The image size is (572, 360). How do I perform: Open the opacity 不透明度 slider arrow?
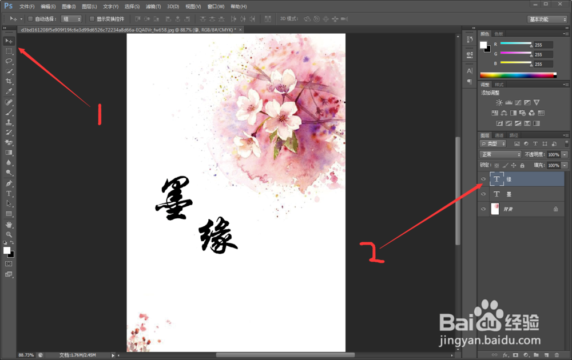point(565,154)
